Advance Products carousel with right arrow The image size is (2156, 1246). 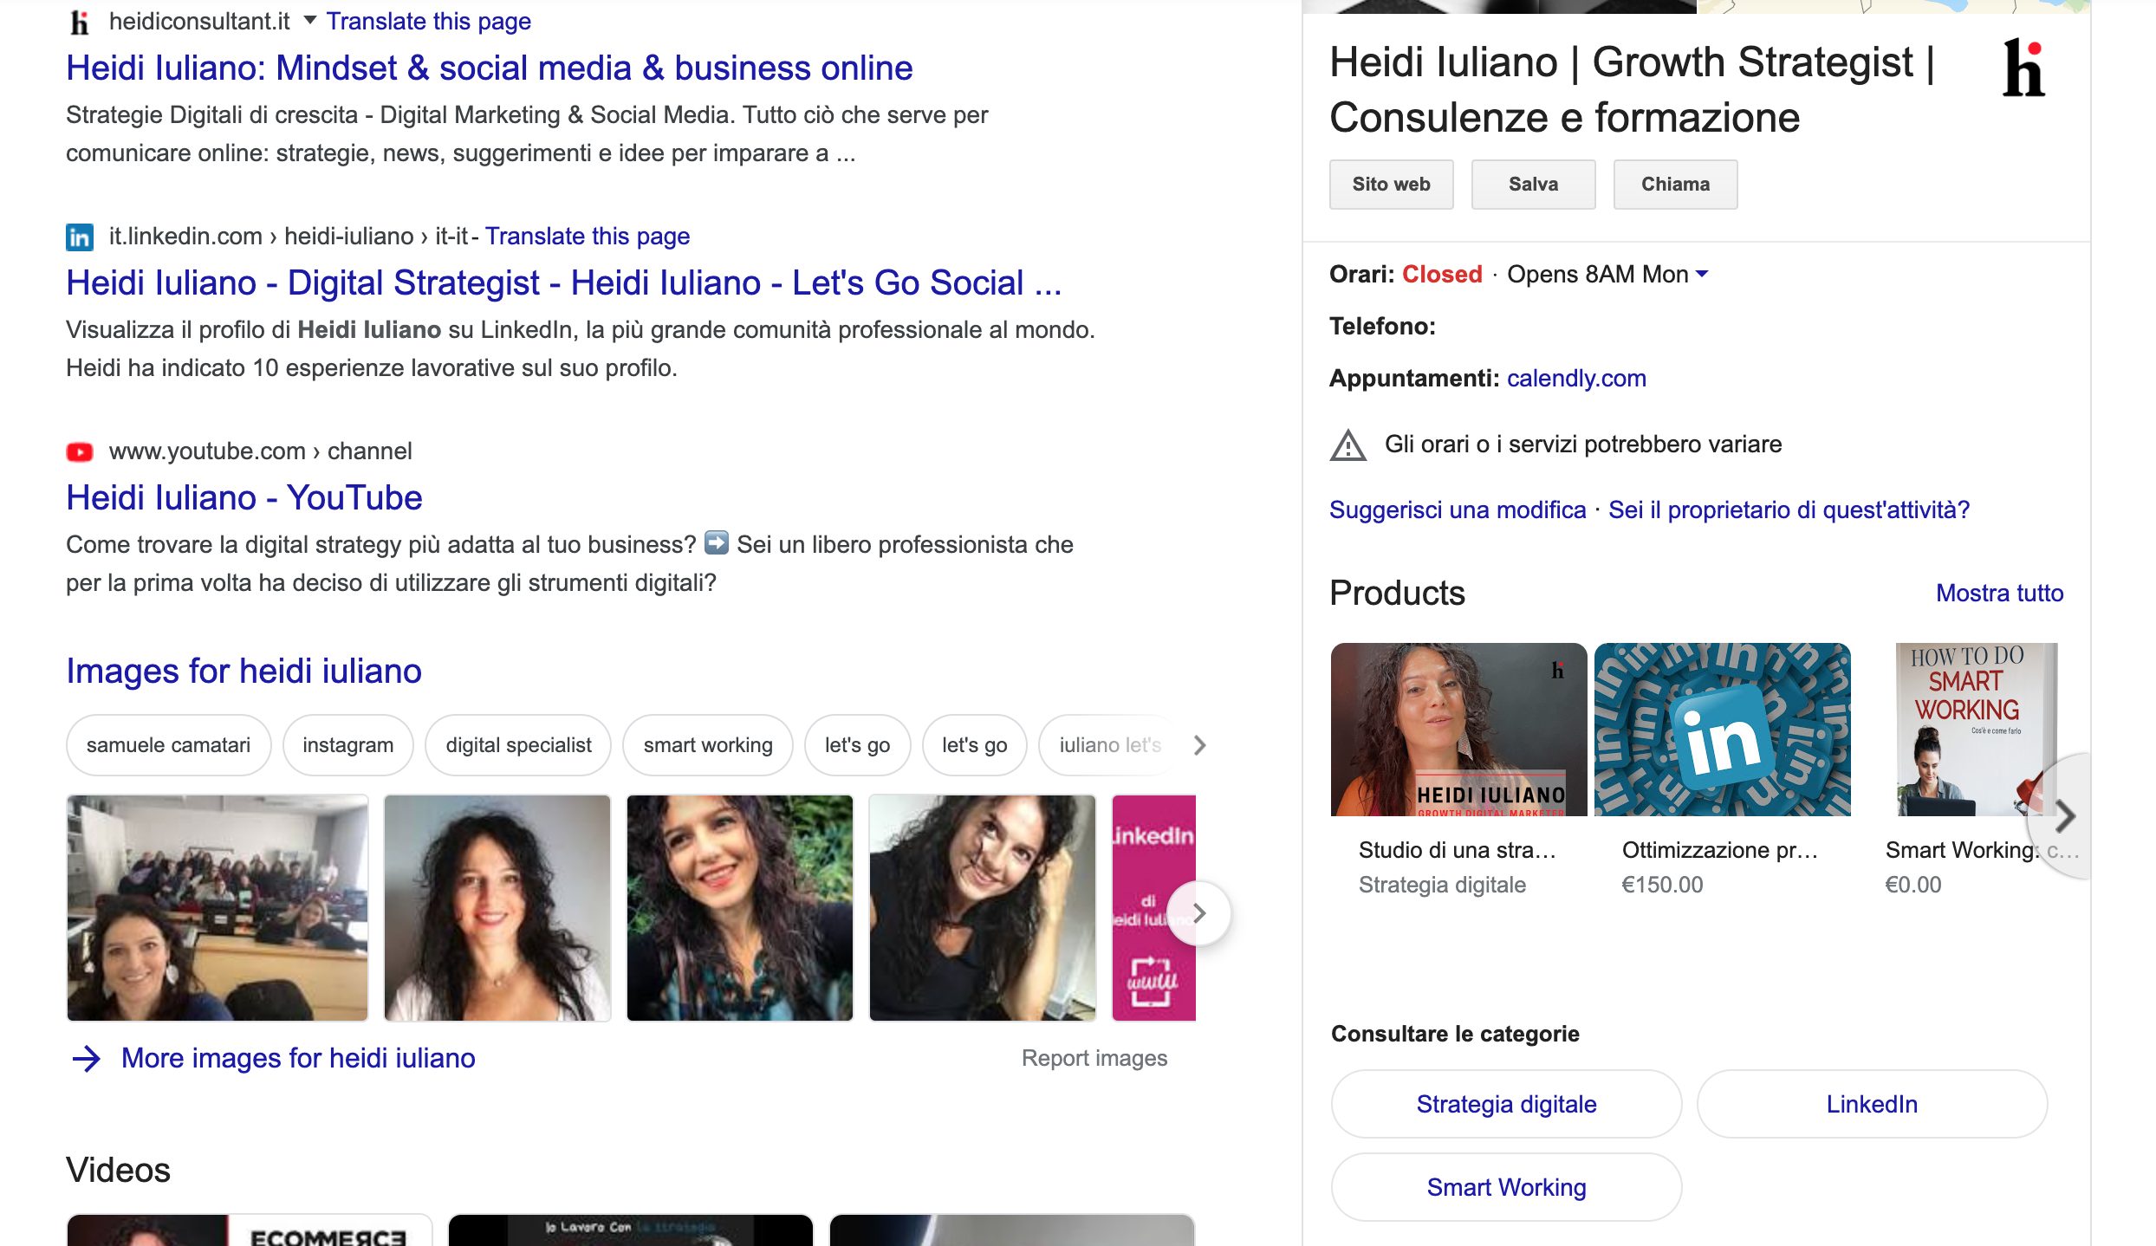click(x=2065, y=816)
